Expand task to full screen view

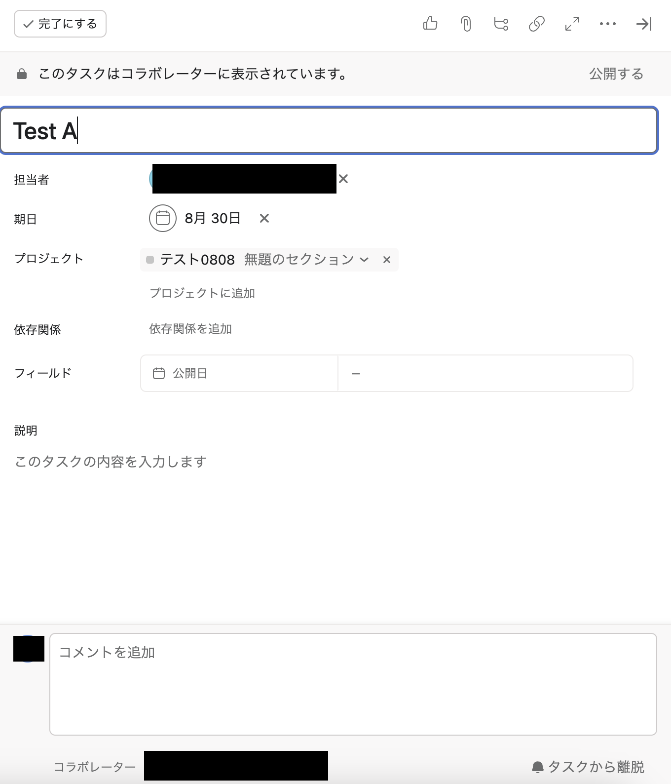tap(572, 24)
